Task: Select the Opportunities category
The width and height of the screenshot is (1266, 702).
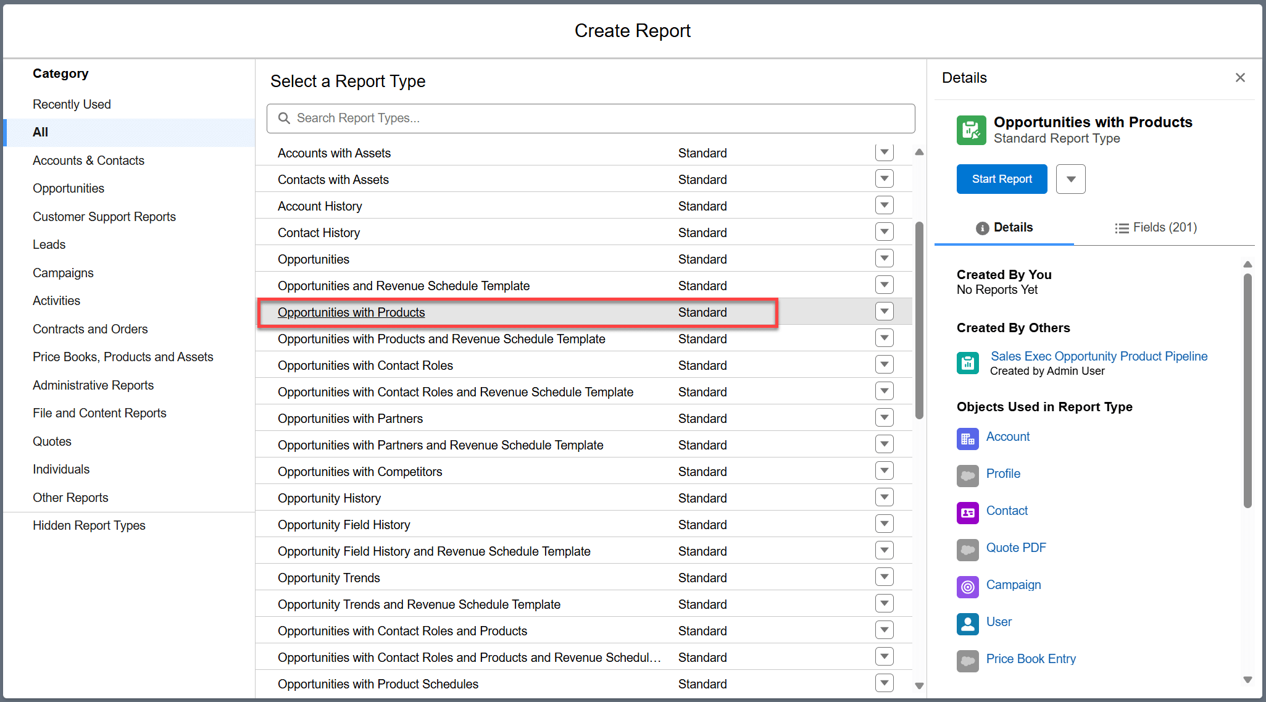Action: click(x=69, y=188)
